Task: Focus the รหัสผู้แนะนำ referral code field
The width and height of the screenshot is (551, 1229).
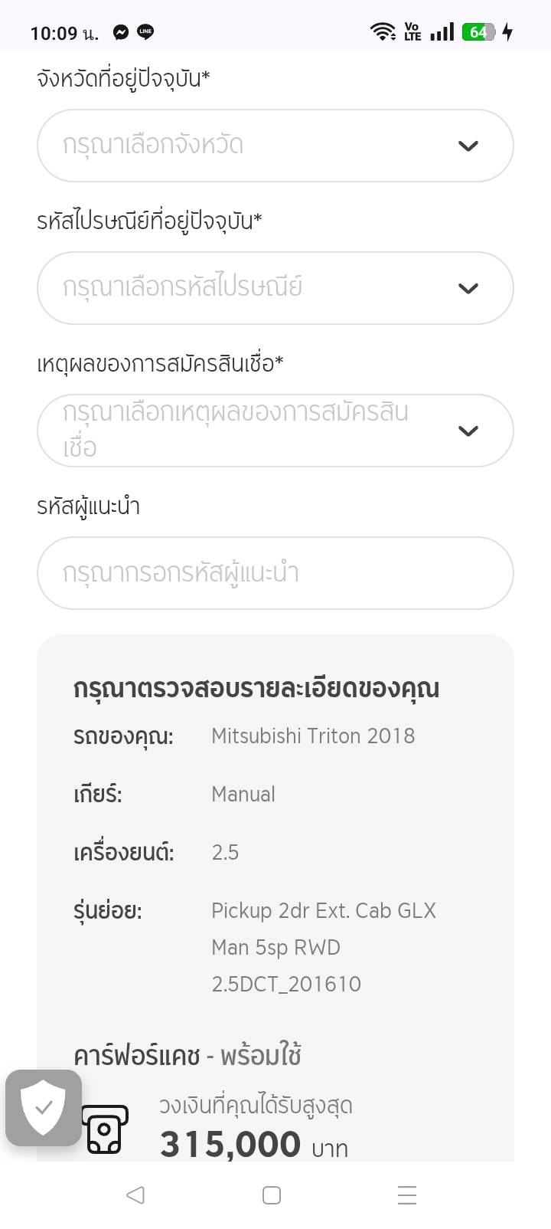Action: pos(275,573)
